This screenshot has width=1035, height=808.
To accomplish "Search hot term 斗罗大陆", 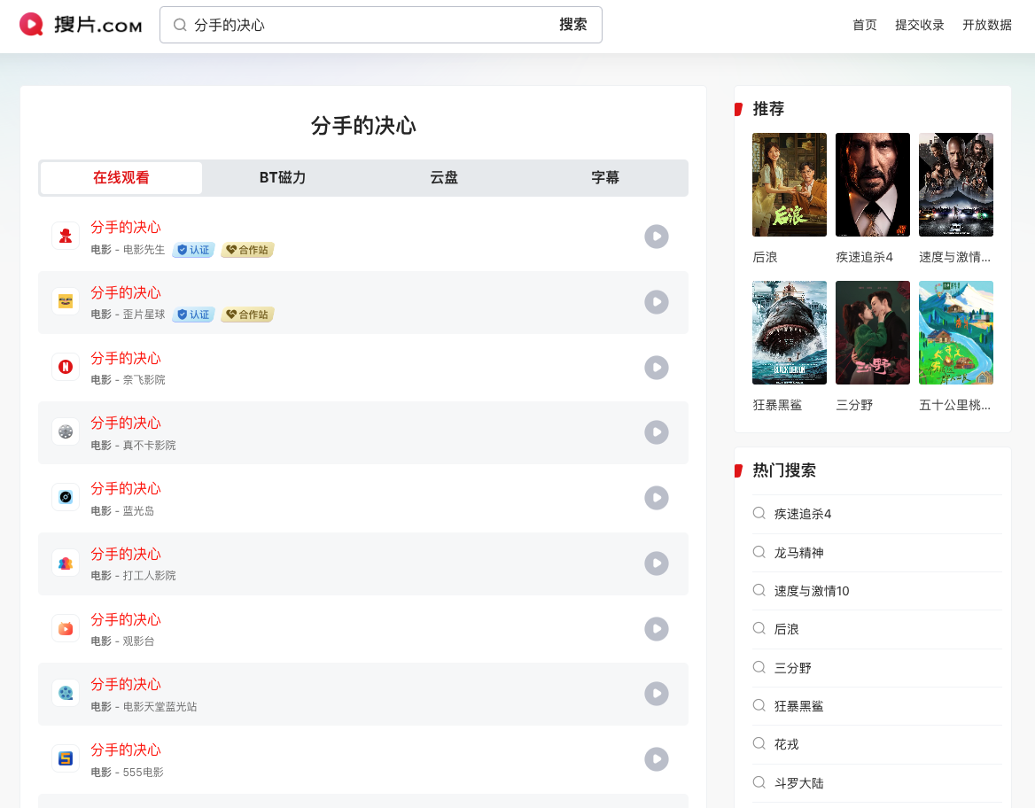I will 798,783.
